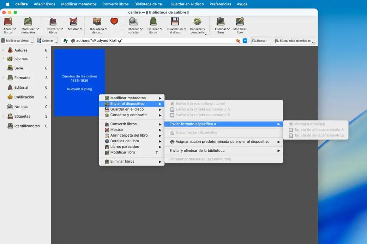
Task: Clear the search with the orange arrow icon
Action: (x=238, y=40)
